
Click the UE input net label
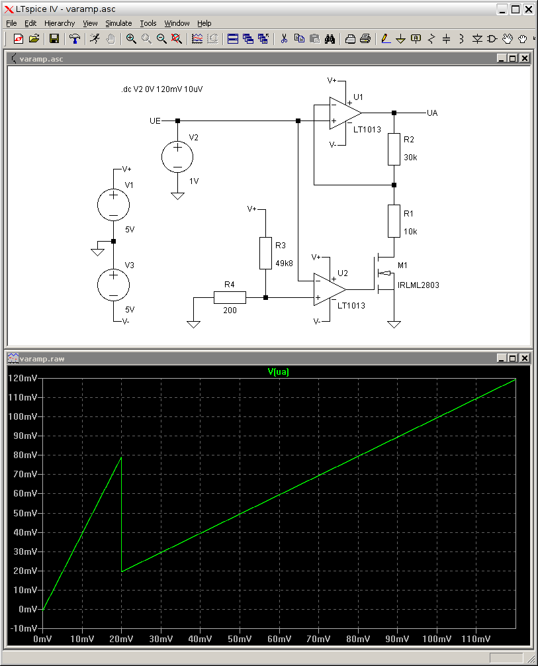click(155, 121)
